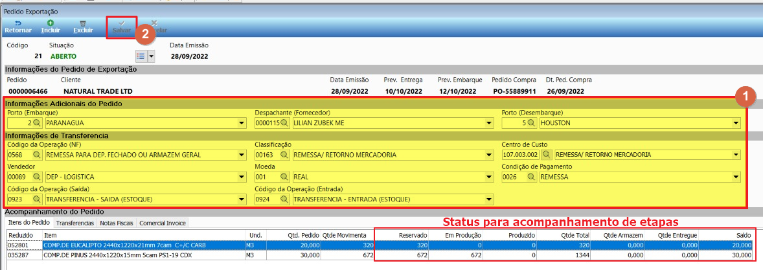Click Código da Operação (NF) field 0568
The width and height of the screenshot is (763, 270).
point(20,155)
